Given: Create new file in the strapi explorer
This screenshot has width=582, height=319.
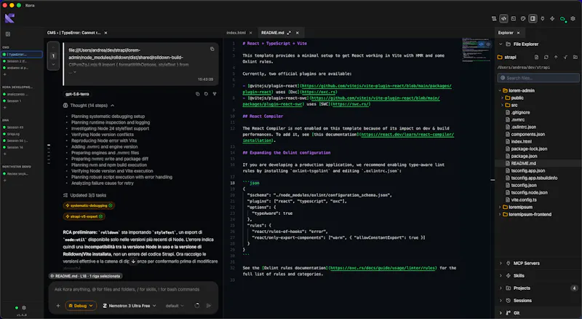Looking at the screenshot, I should [x=536, y=58].
